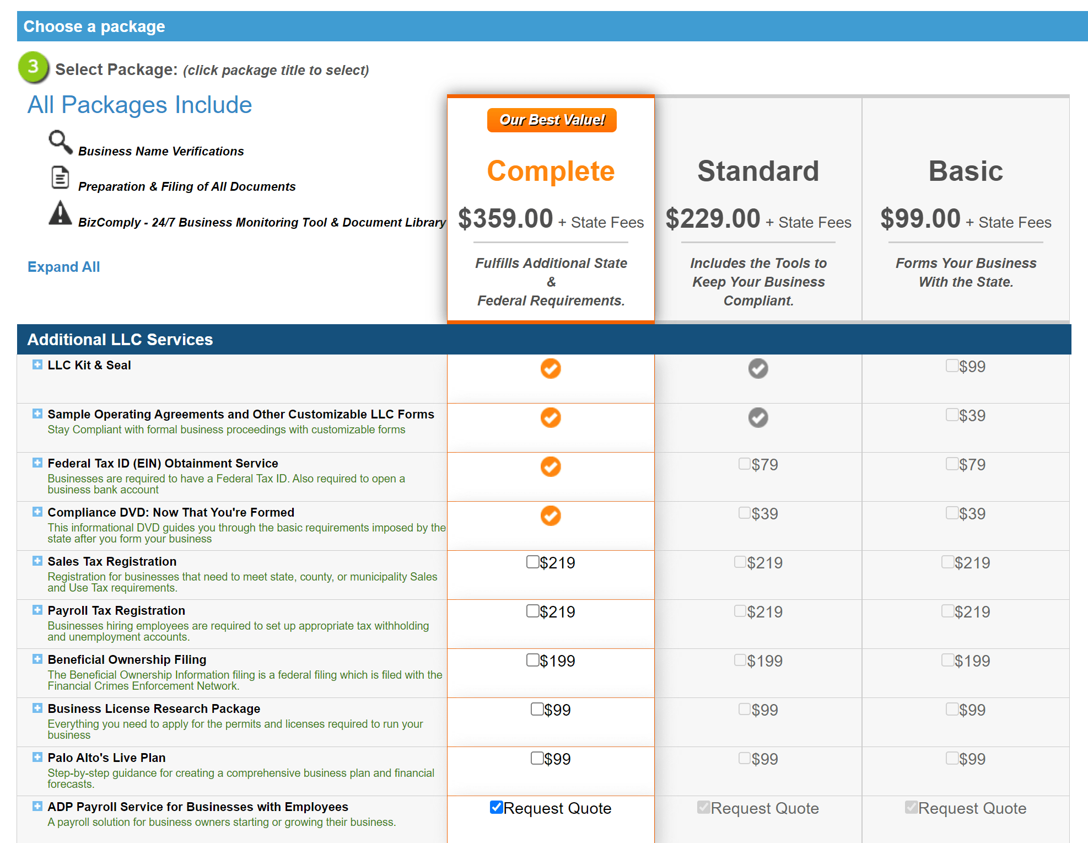Check $199 Beneficial Ownership Filing in Complete column

click(532, 660)
